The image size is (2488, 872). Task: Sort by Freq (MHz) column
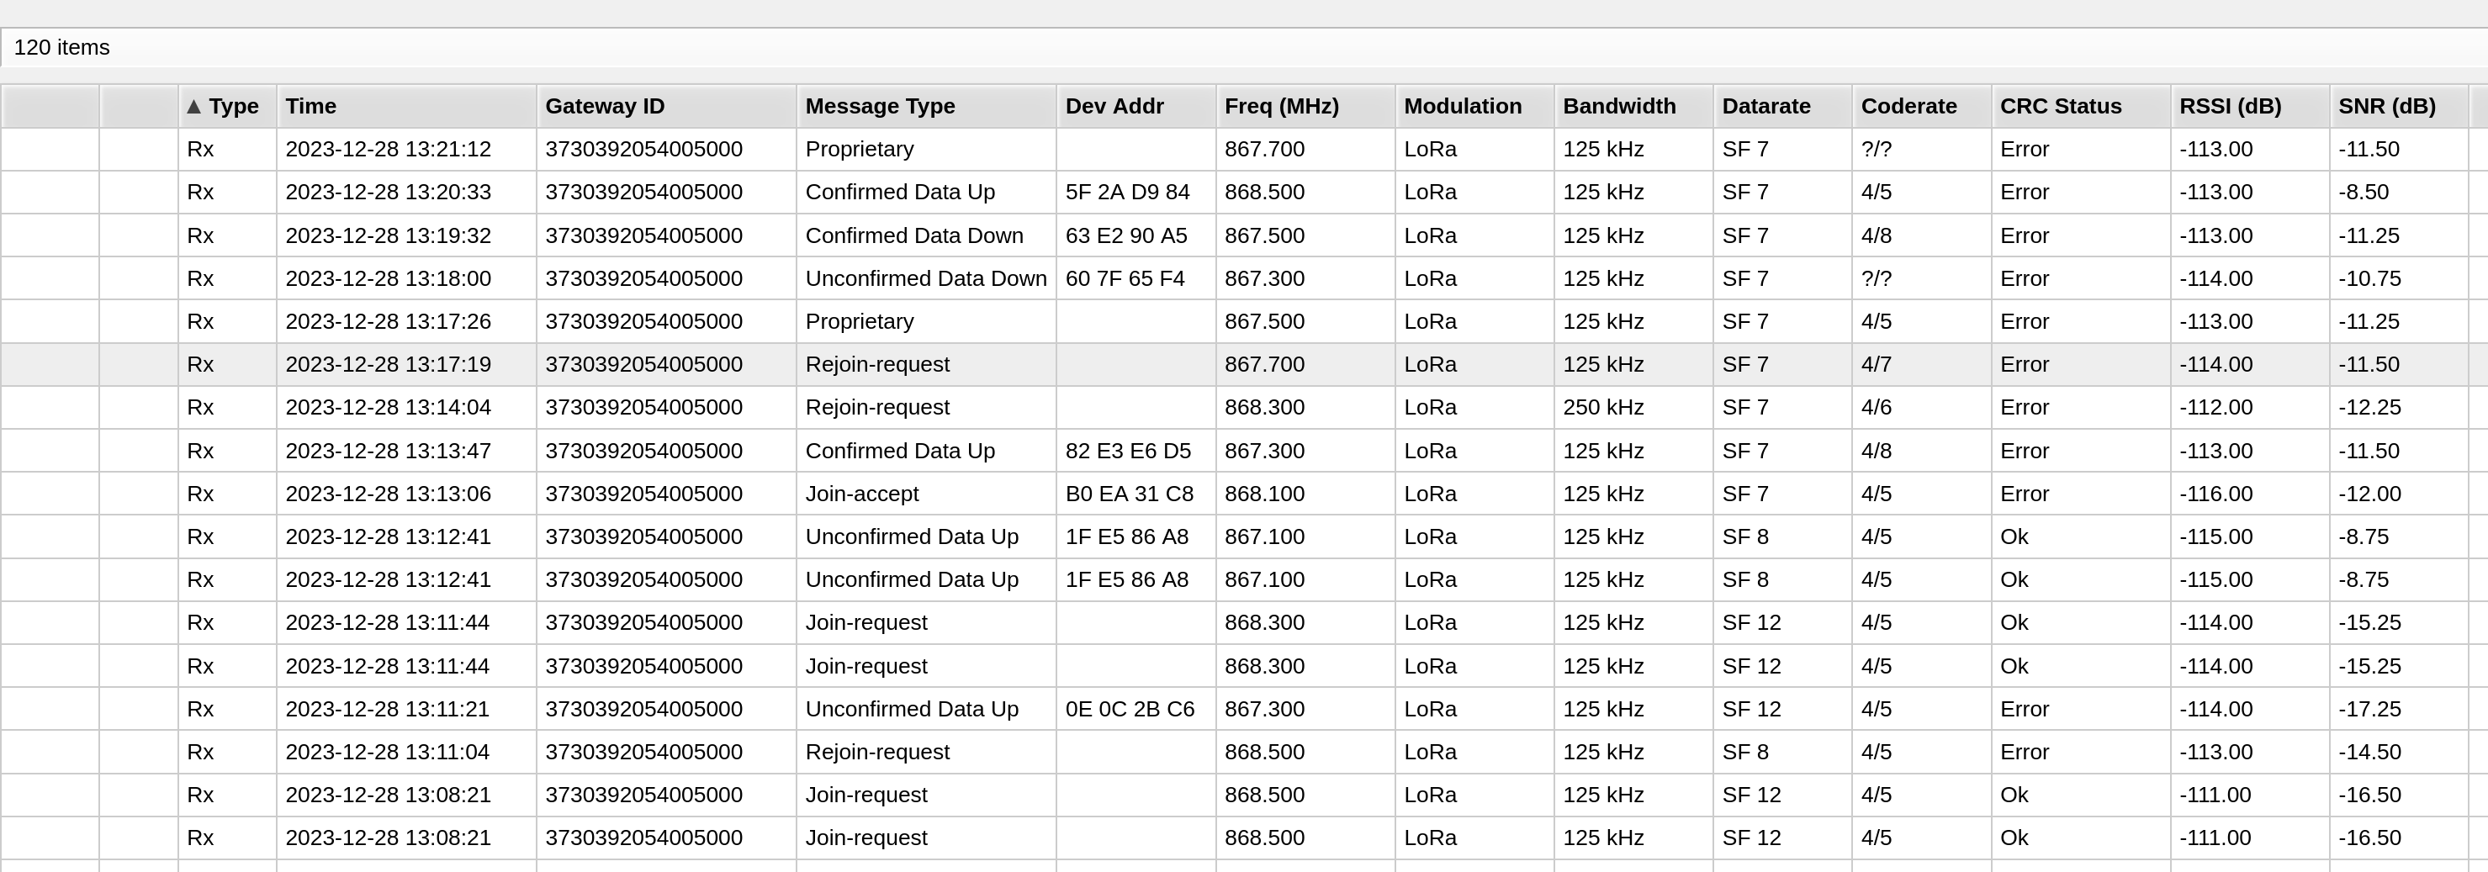coord(1305,106)
